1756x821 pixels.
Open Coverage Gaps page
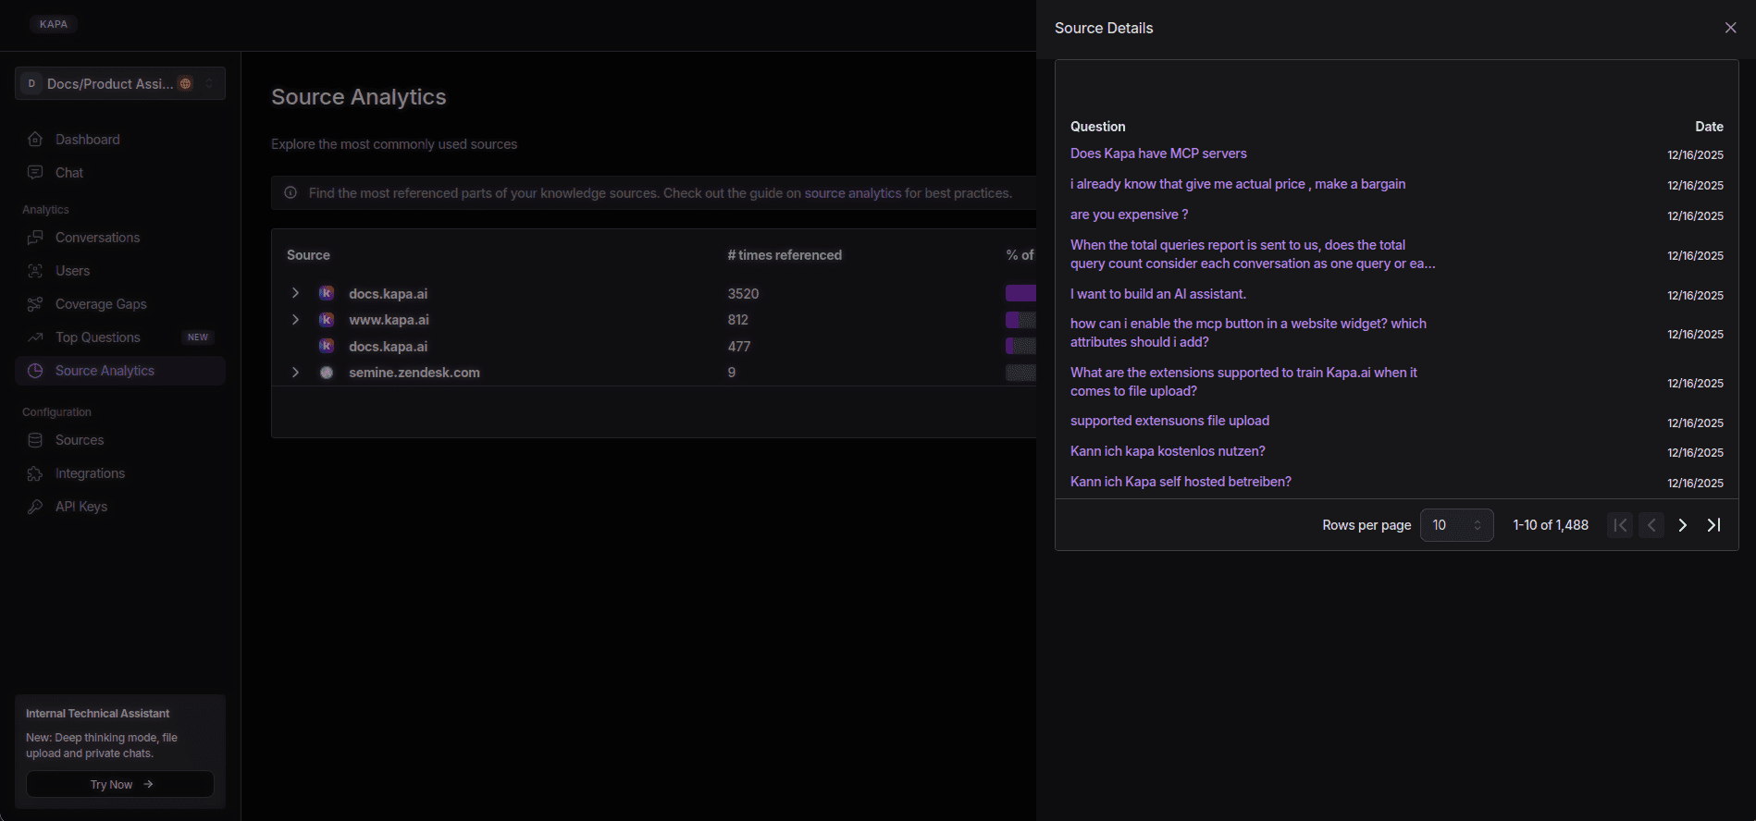(120, 304)
